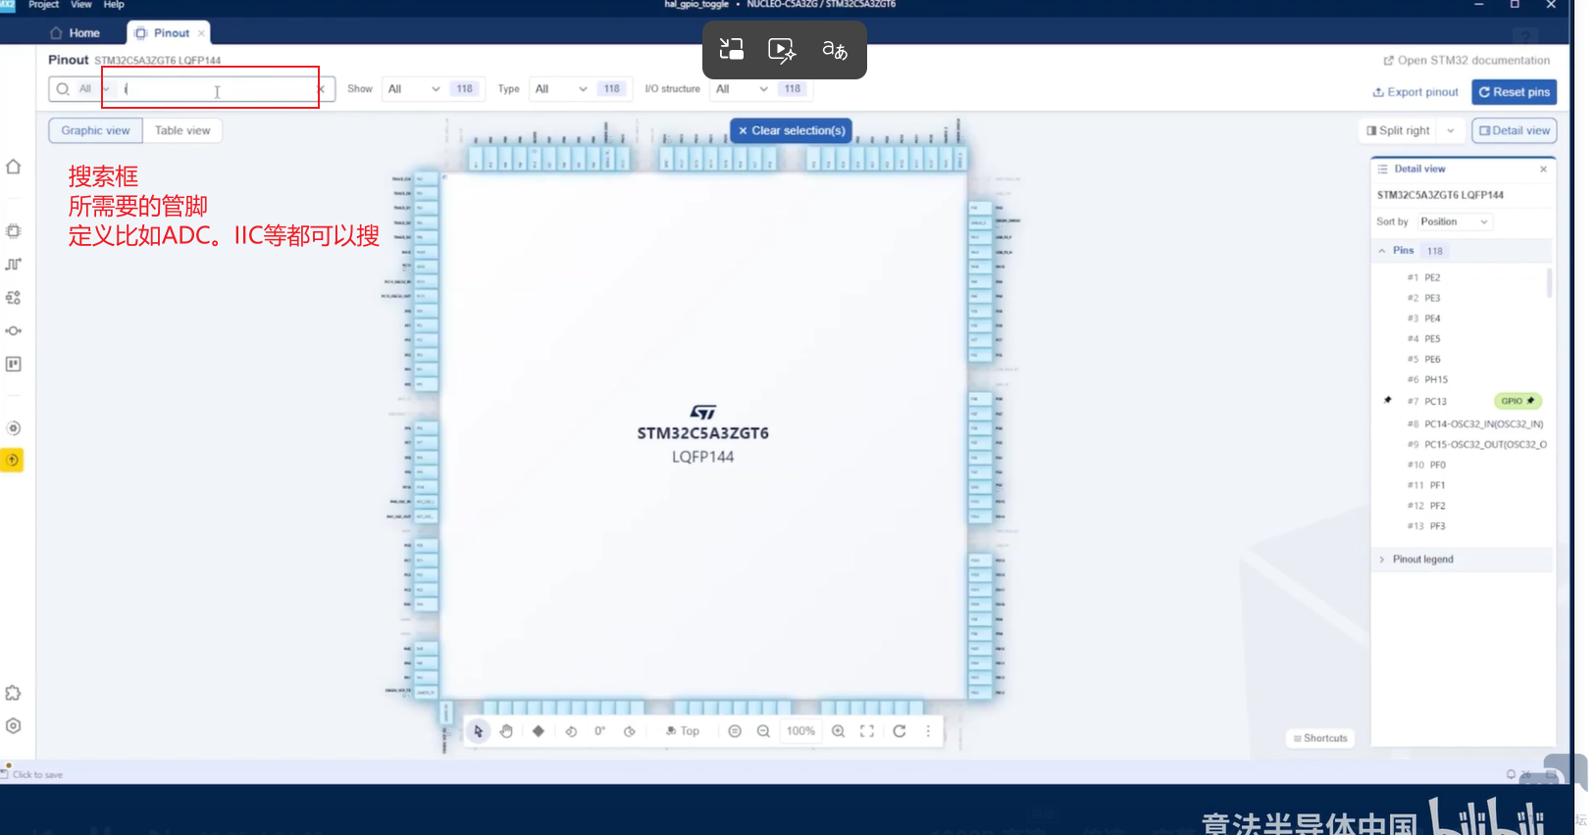Open STM32 documentation link

coord(1467,61)
